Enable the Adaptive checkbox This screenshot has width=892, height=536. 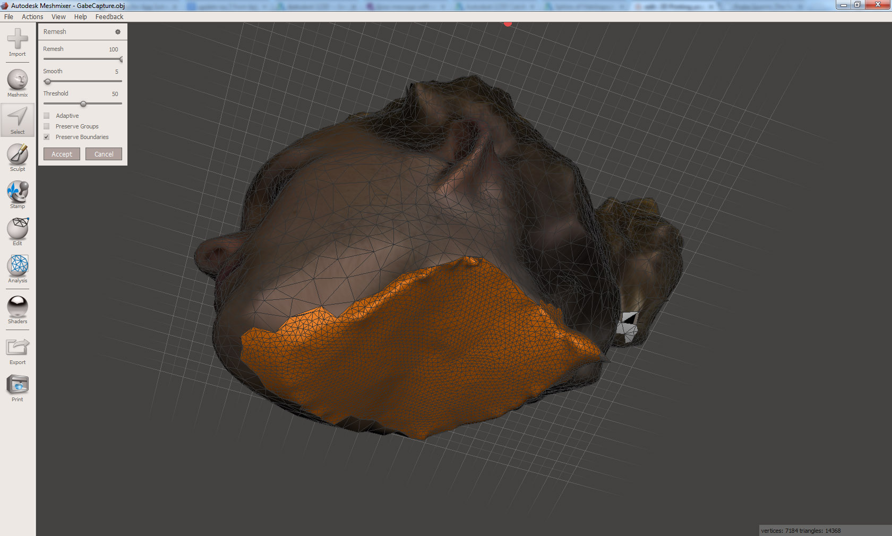click(47, 116)
